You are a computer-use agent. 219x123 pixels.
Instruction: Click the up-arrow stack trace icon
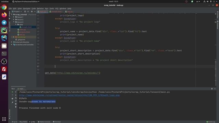[x=16, y=92]
